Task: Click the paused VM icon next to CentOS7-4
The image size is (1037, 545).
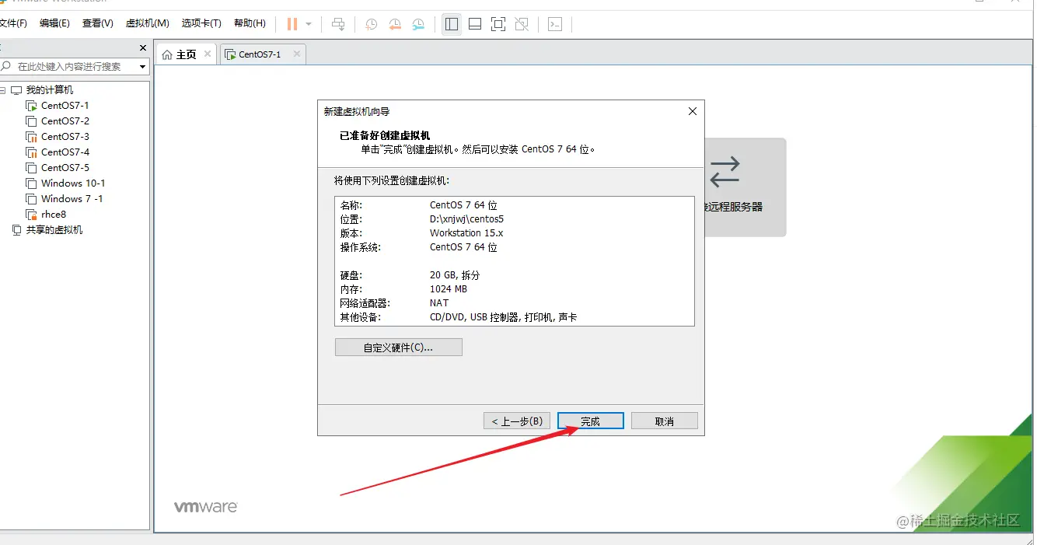Action: (x=31, y=152)
